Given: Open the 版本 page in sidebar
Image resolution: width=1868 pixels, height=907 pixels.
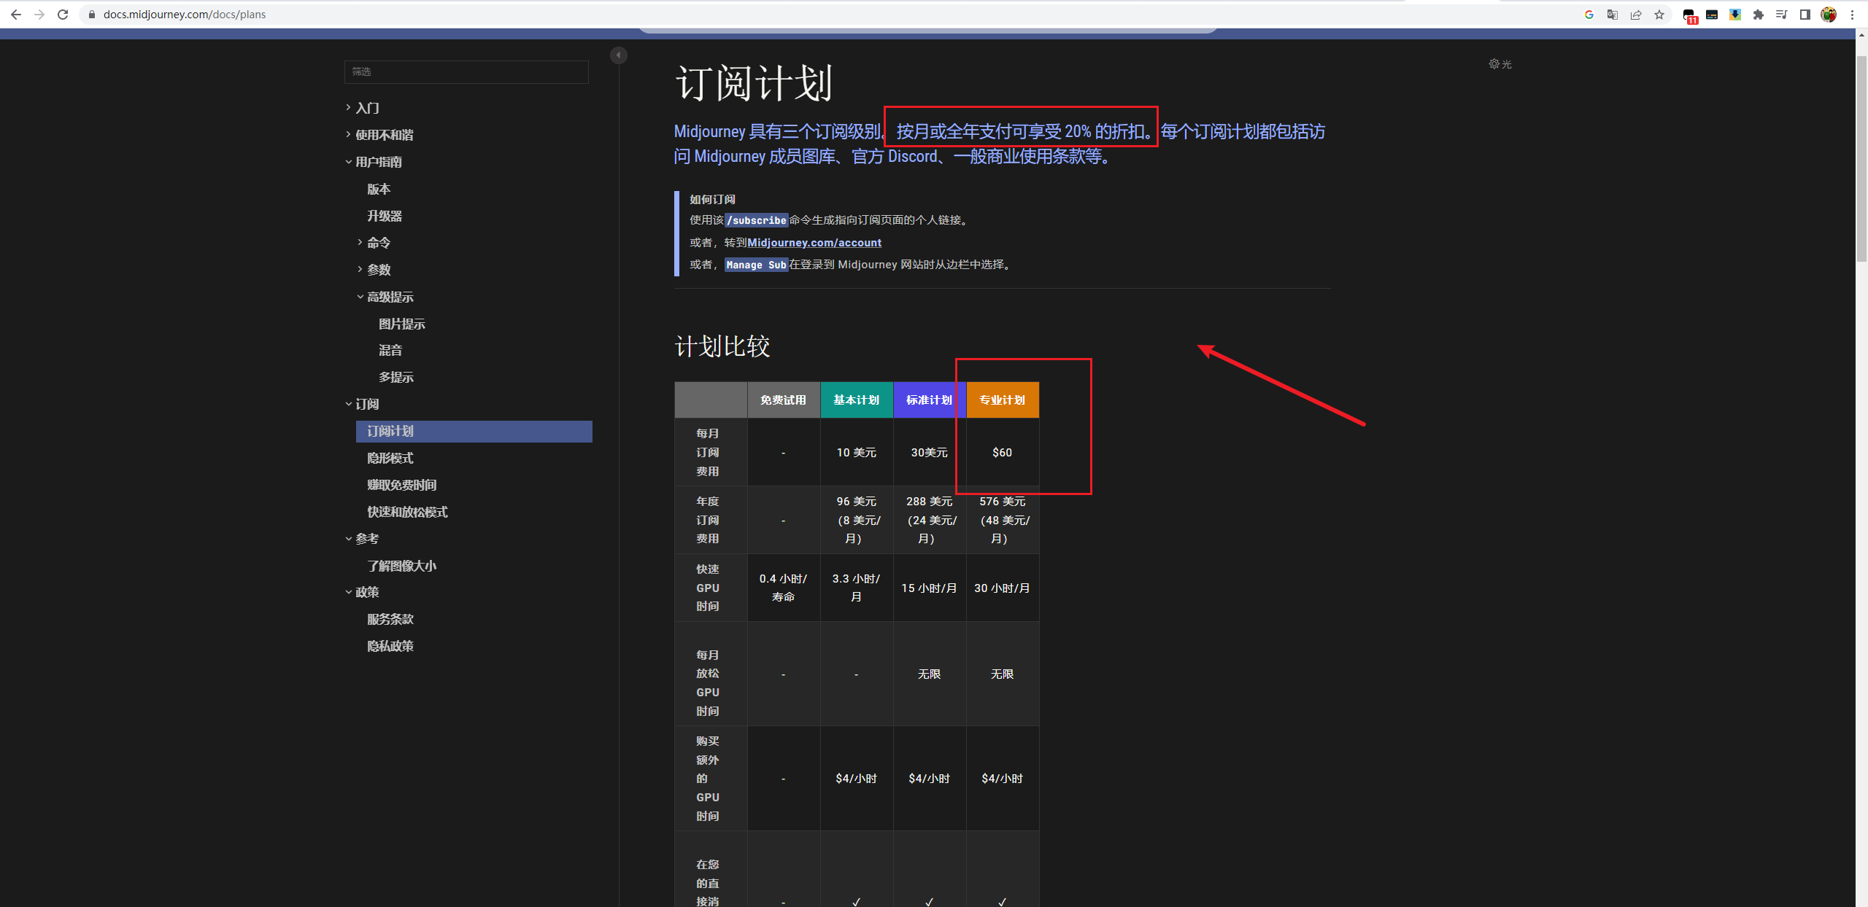Looking at the screenshot, I should [379, 189].
